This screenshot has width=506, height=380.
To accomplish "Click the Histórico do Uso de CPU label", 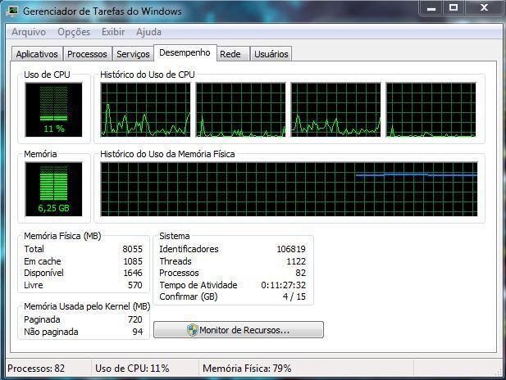I will click(147, 75).
